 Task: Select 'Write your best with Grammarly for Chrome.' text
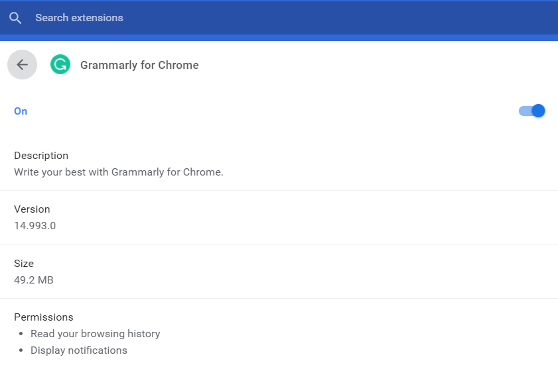click(119, 172)
